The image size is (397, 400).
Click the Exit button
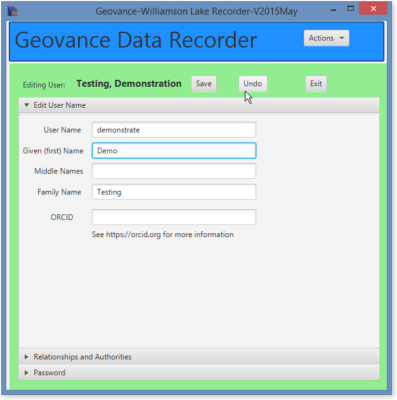tap(316, 84)
